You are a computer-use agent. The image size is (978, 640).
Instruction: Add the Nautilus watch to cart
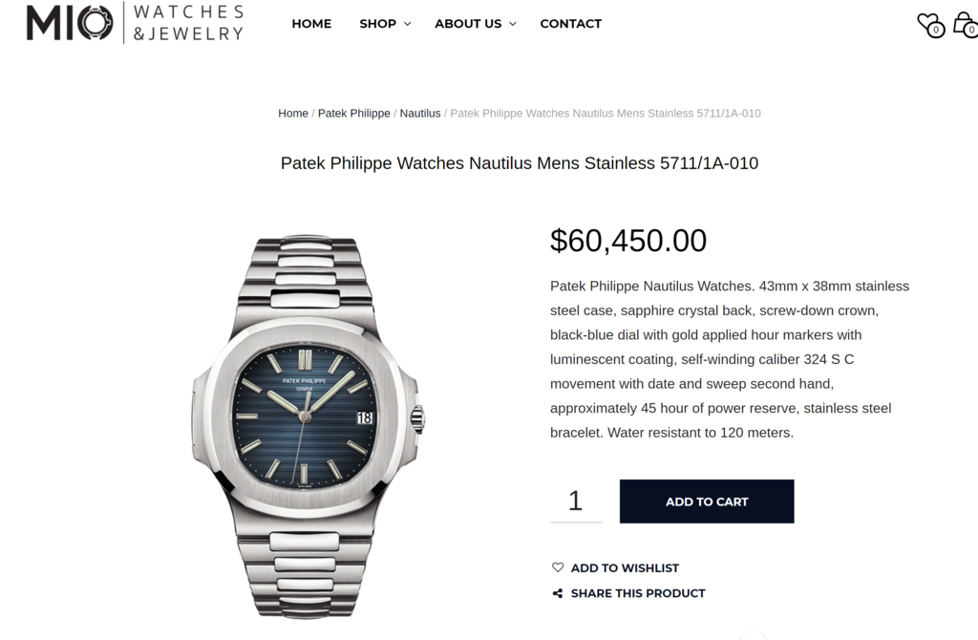pos(707,501)
